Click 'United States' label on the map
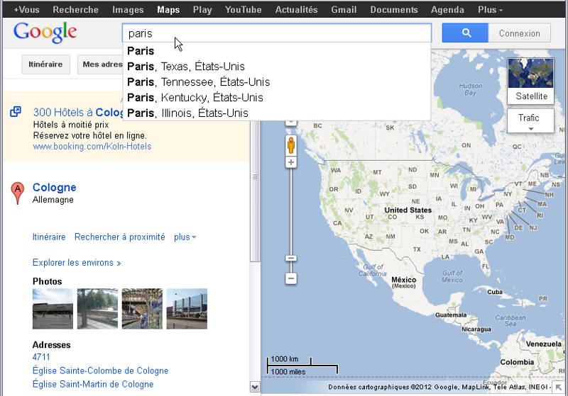The width and height of the screenshot is (568, 396). [x=408, y=210]
